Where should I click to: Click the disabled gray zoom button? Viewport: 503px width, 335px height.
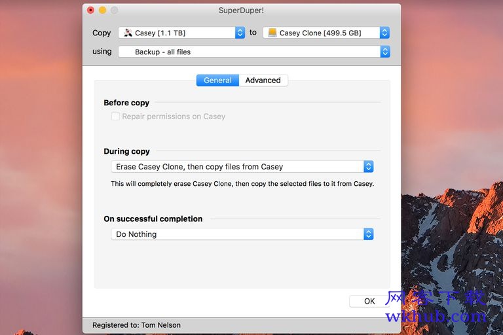click(115, 10)
